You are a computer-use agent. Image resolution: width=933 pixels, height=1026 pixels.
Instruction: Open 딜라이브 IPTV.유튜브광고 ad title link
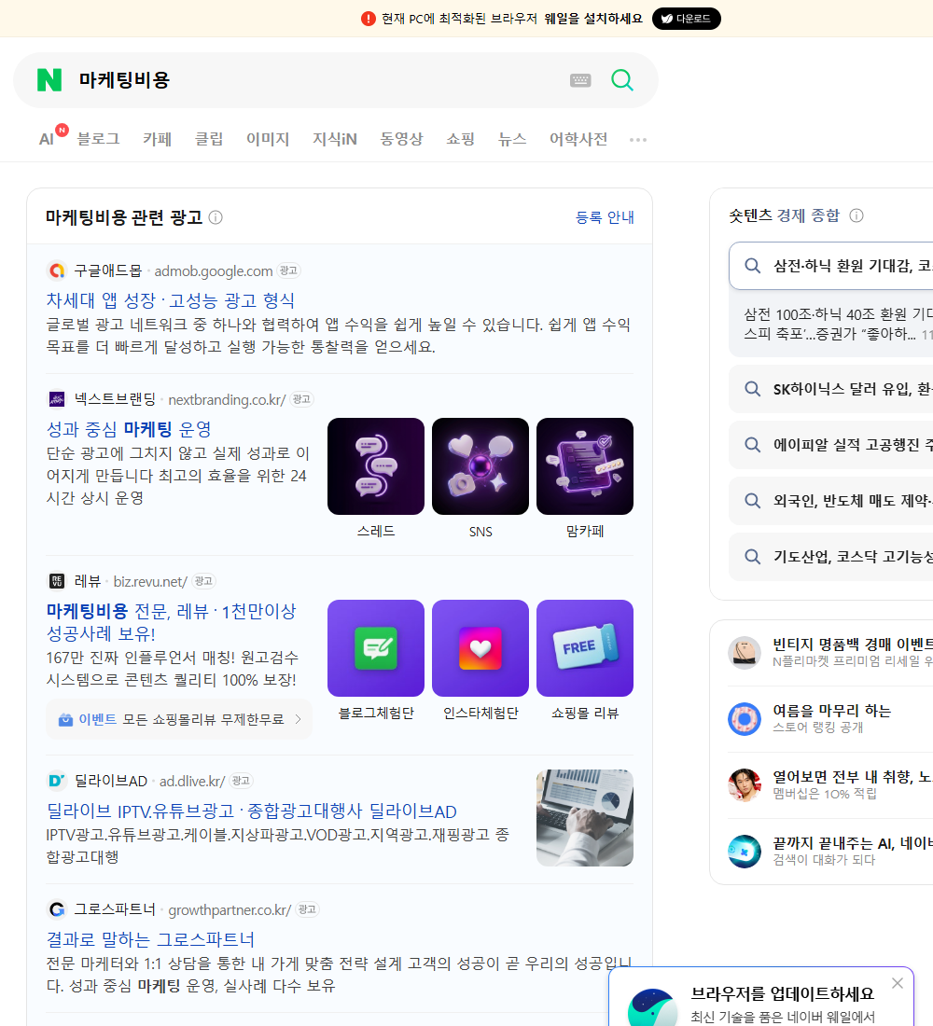coord(251,811)
